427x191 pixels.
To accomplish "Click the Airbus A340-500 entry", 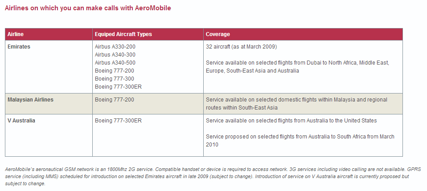I will (x=115, y=63).
